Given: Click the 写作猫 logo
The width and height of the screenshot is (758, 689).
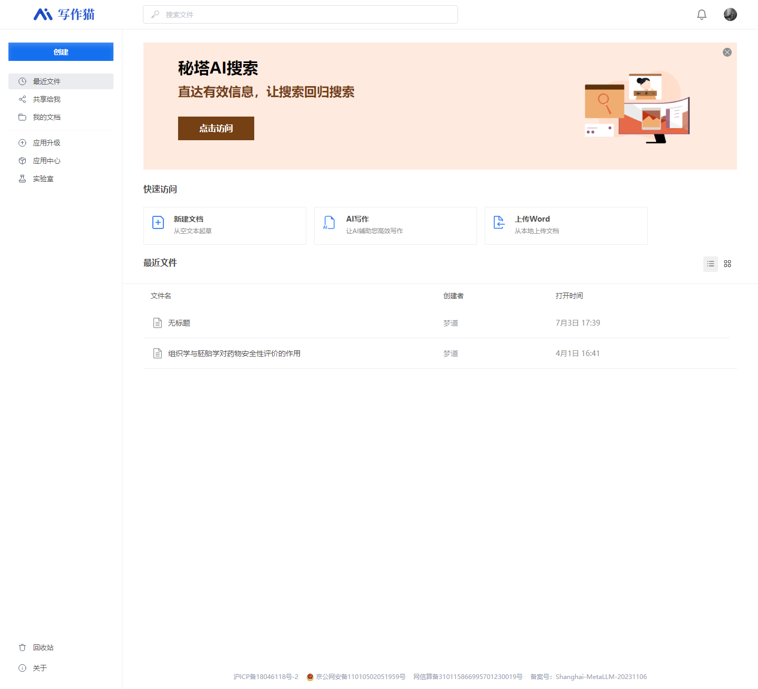Looking at the screenshot, I should tap(64, 14).
